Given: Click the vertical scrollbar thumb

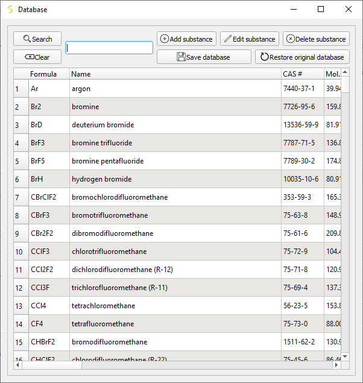Looking at the screenshot, I should click(x=345, y=84).
